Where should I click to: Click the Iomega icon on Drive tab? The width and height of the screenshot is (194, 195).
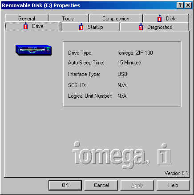point(26,26)
